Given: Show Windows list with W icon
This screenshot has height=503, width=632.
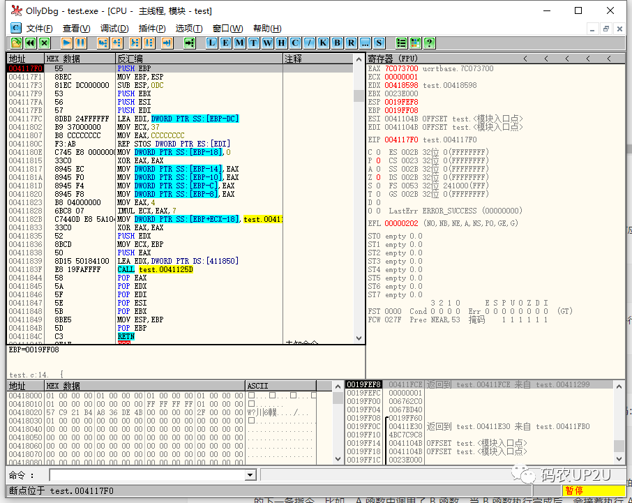Looking at the screenshot, I should 267,43.
